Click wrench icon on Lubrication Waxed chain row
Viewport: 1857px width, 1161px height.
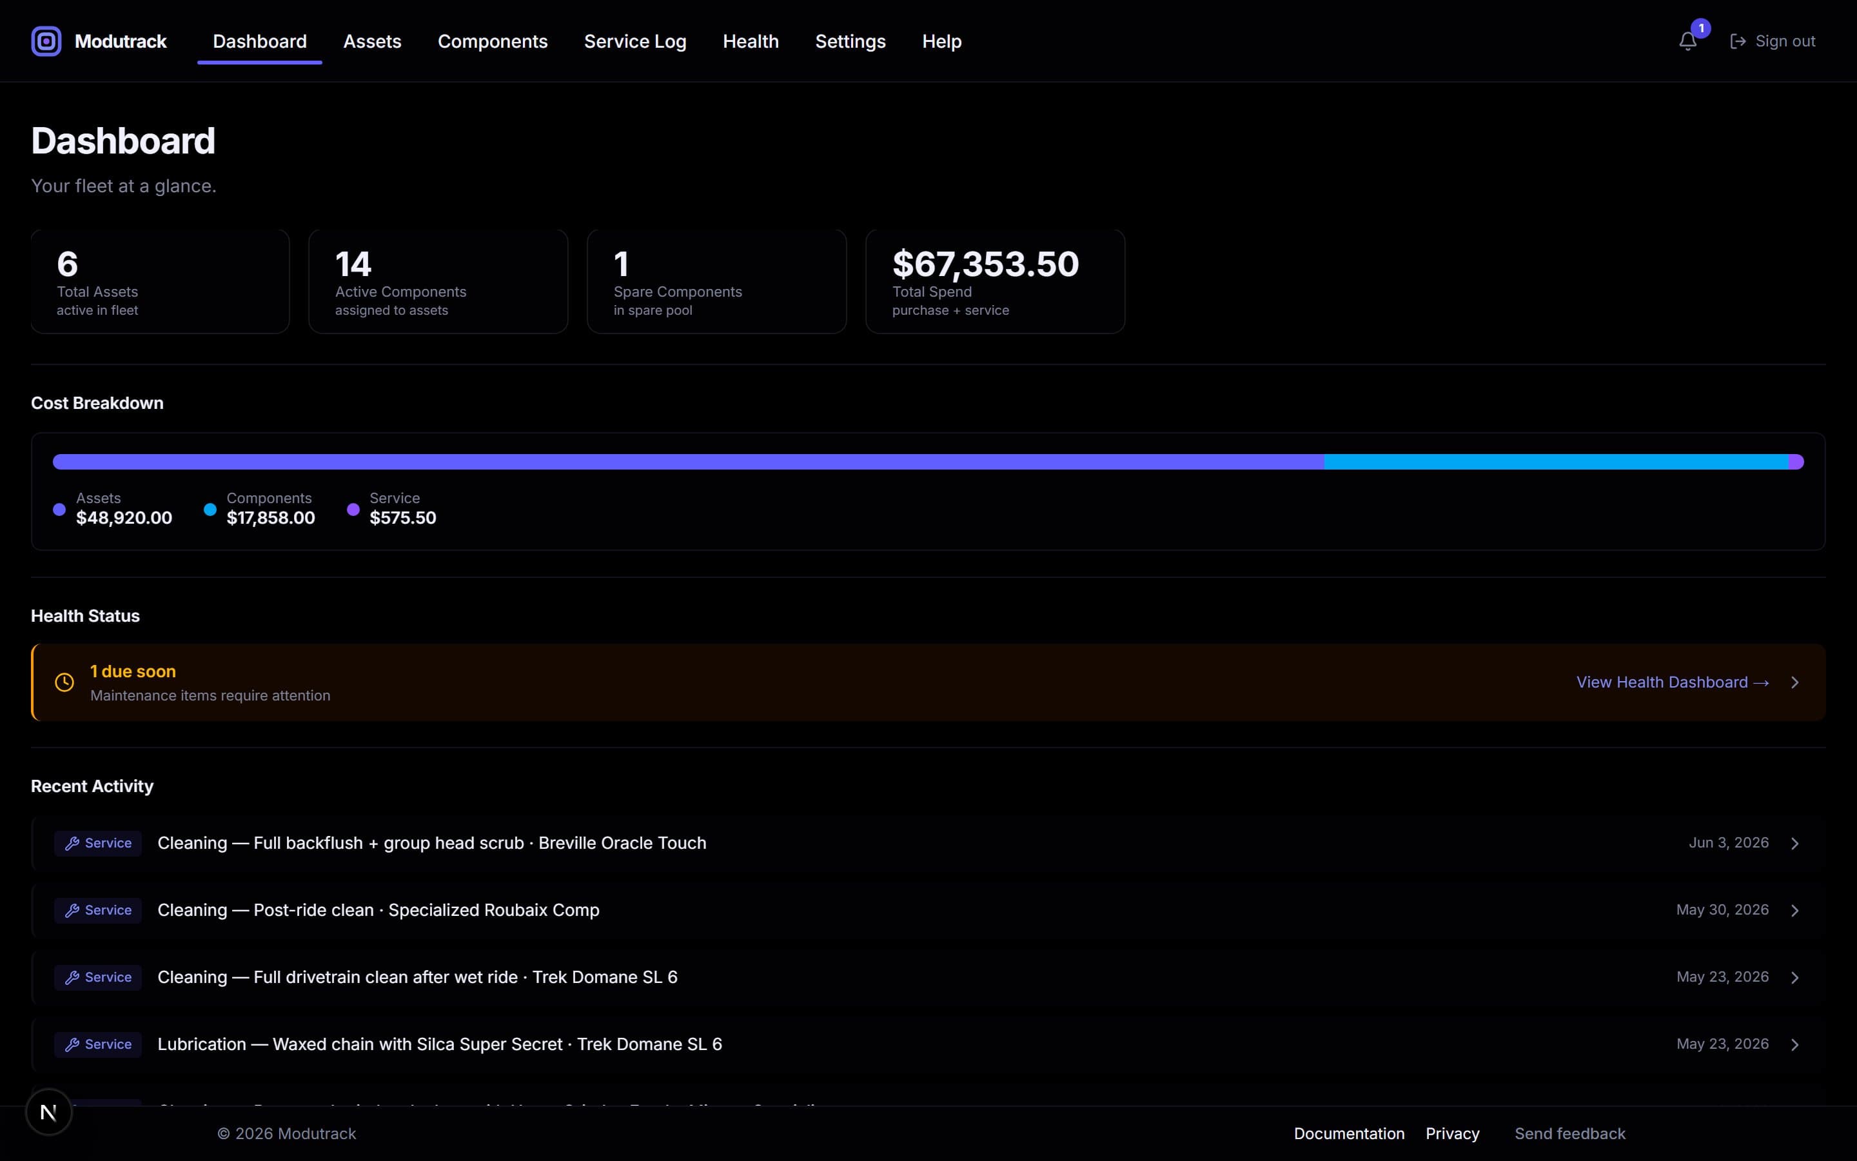(72, 1044)
